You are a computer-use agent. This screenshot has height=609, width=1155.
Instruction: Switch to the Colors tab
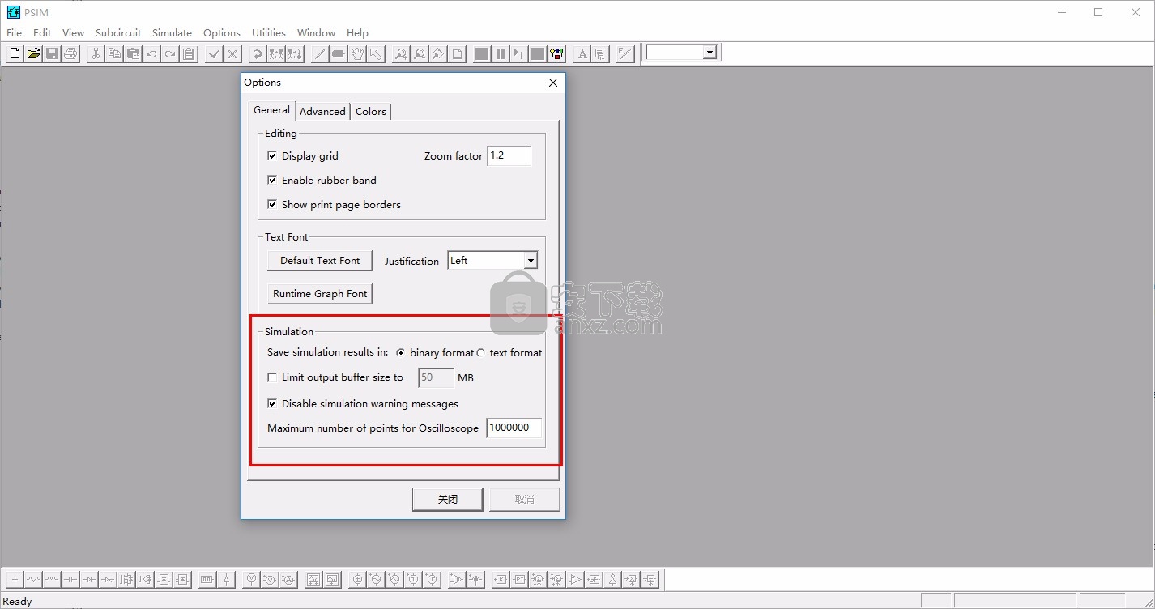point(371,112)
